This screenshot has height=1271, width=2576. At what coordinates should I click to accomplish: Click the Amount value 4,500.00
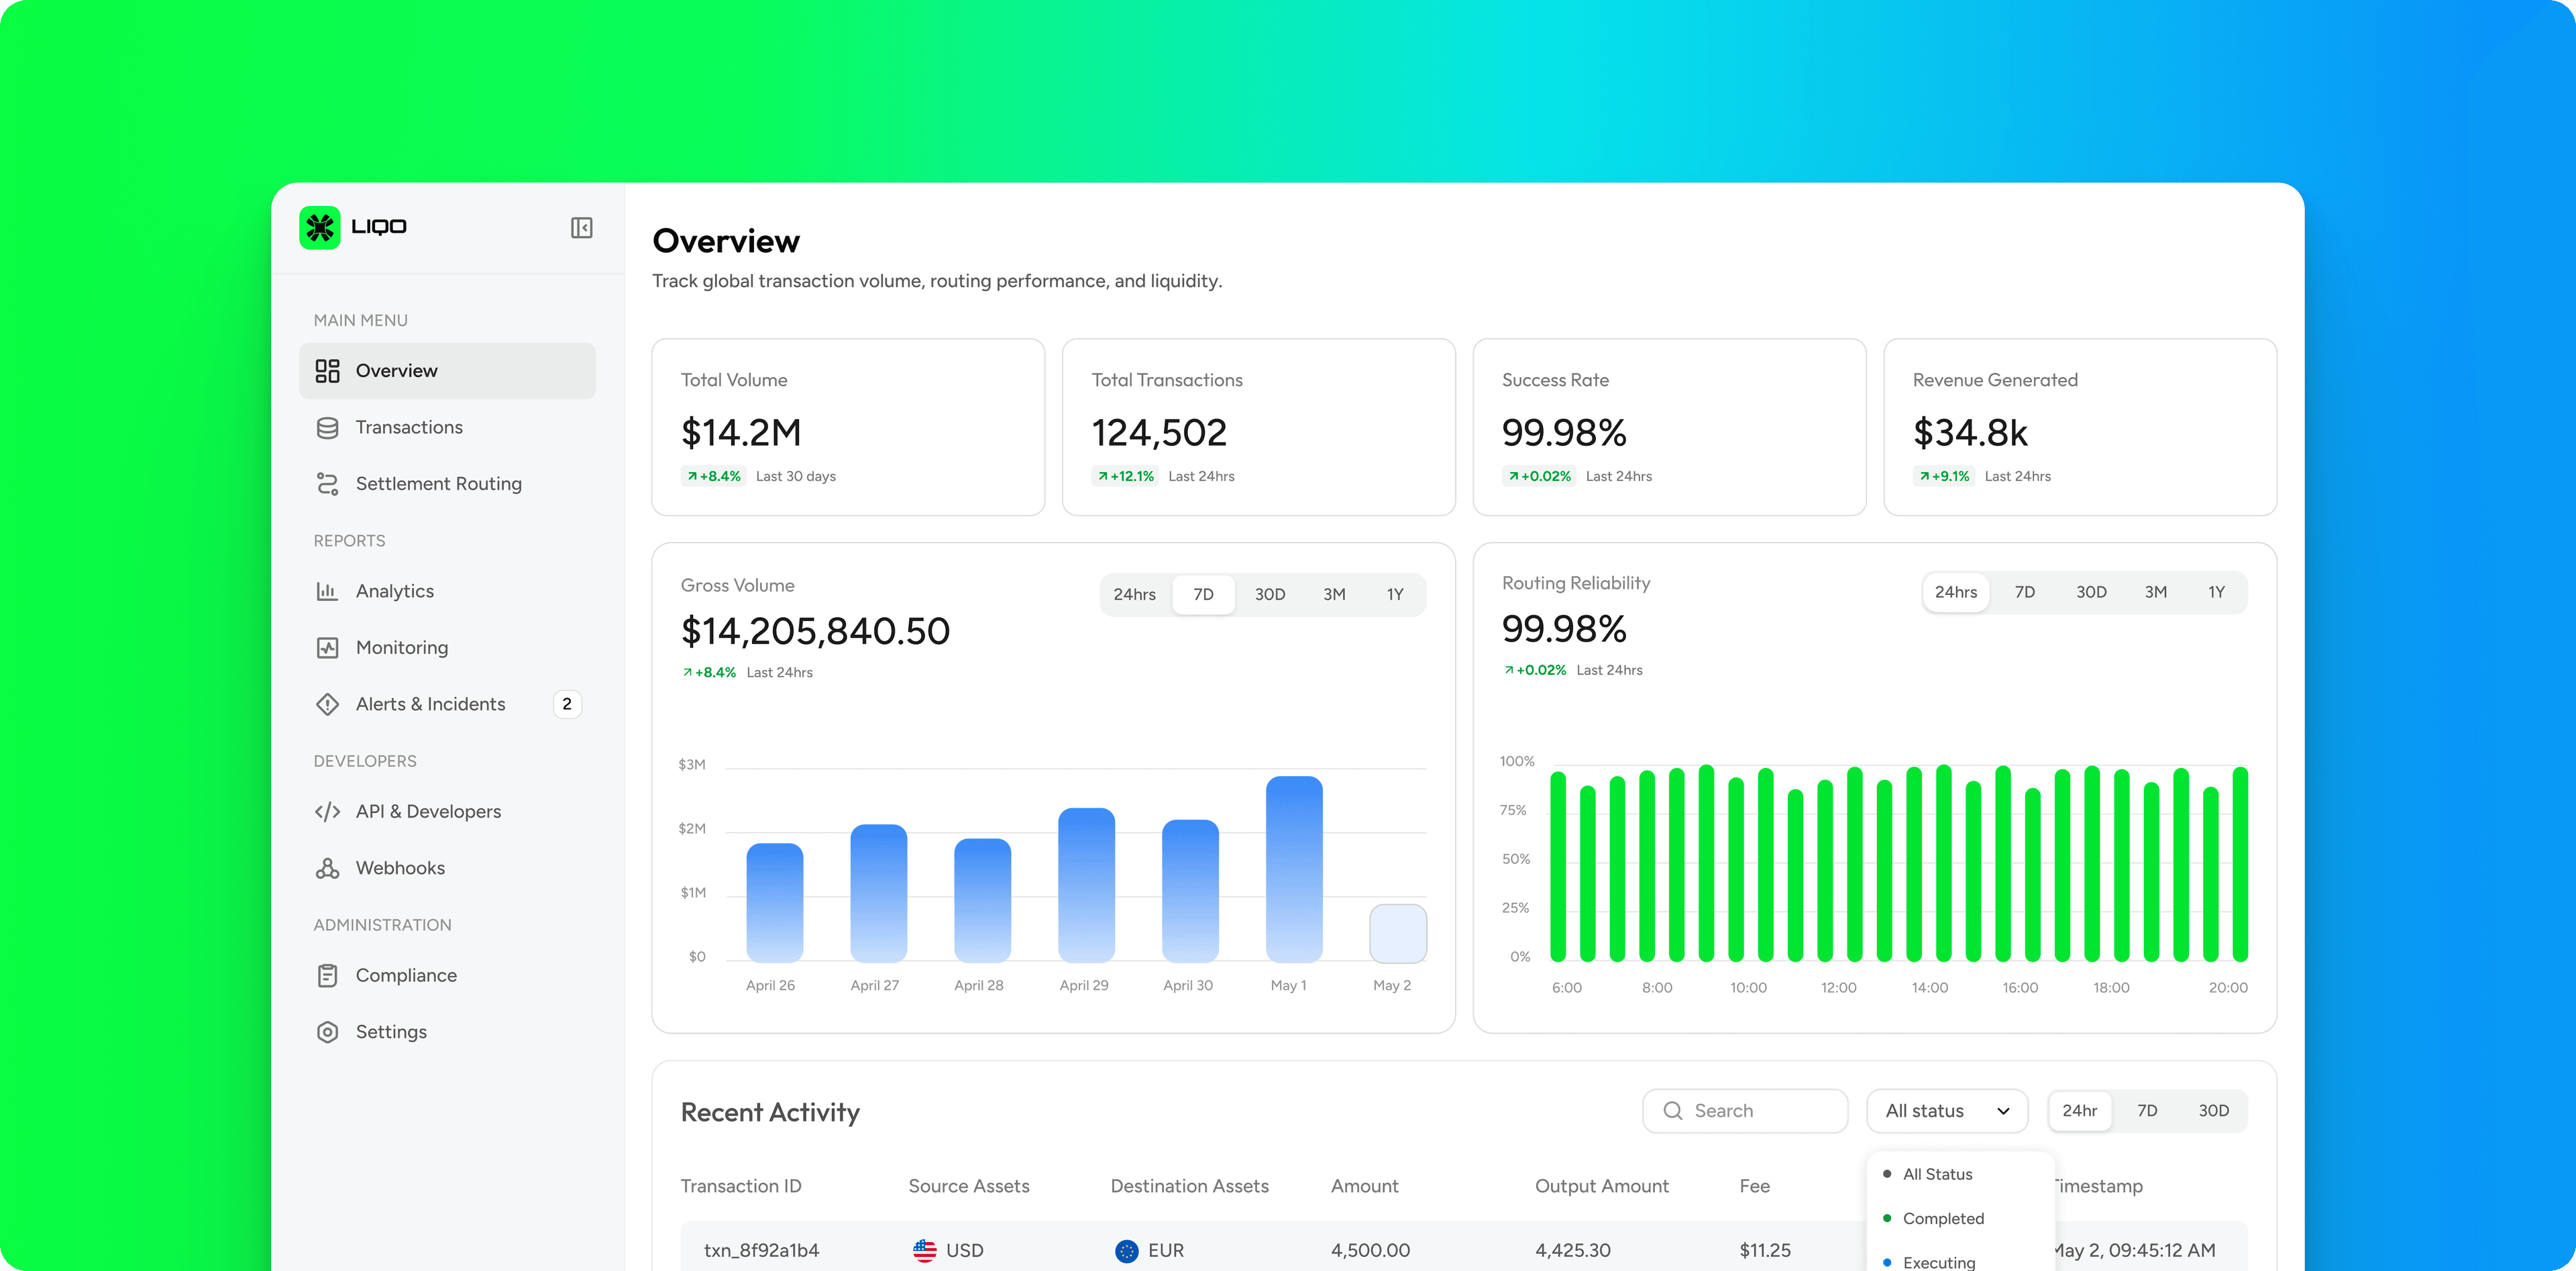click(1370, 1250)
